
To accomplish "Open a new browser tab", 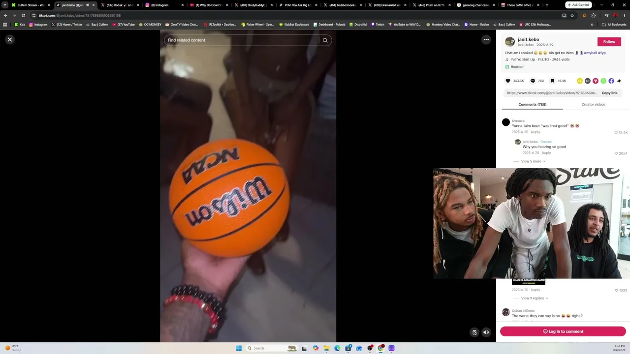I will point(547,5).
